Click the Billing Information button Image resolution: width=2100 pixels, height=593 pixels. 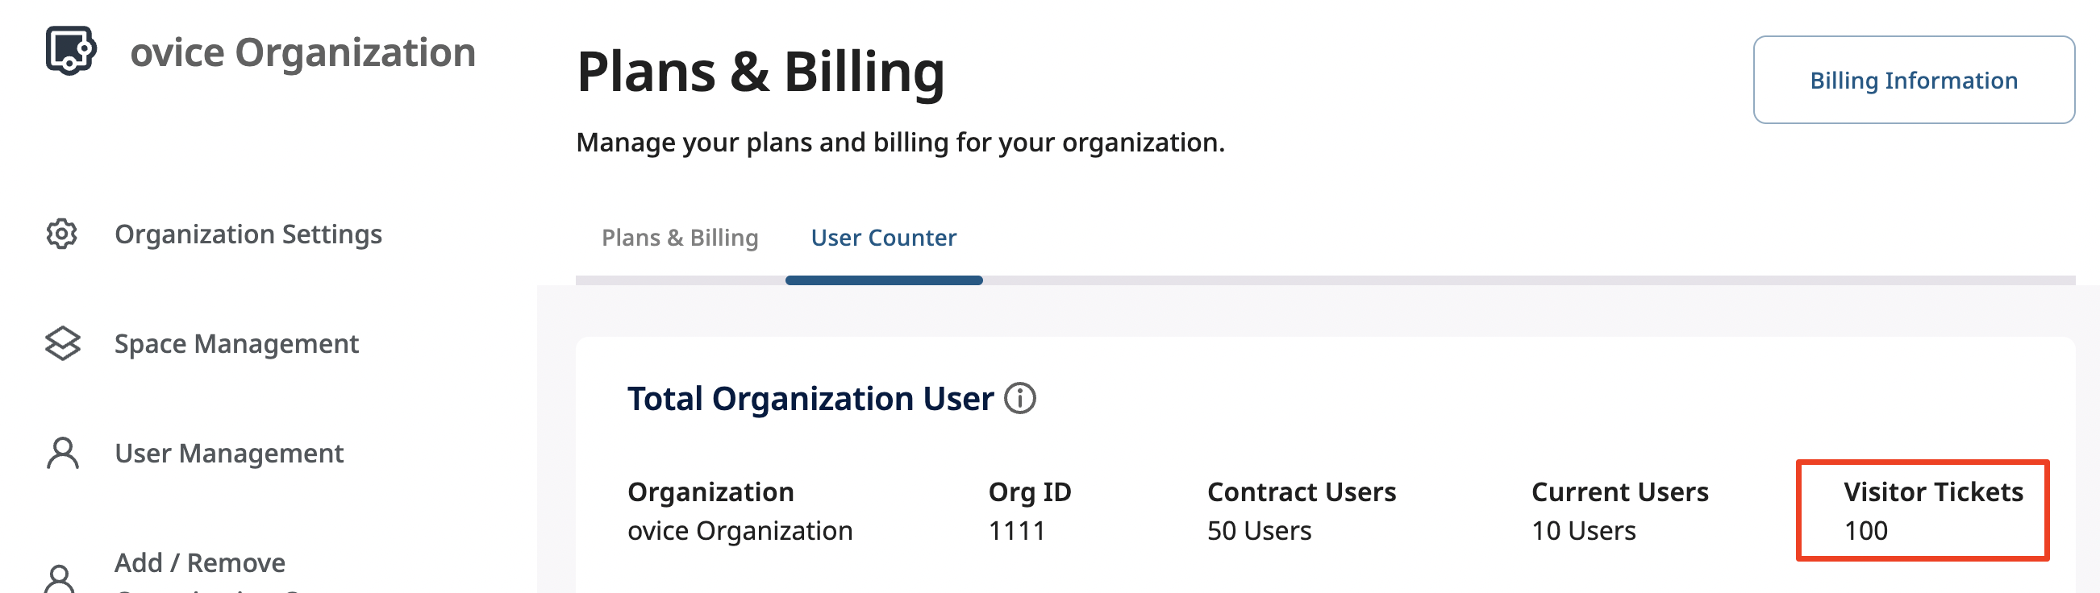pos(1914,80)
